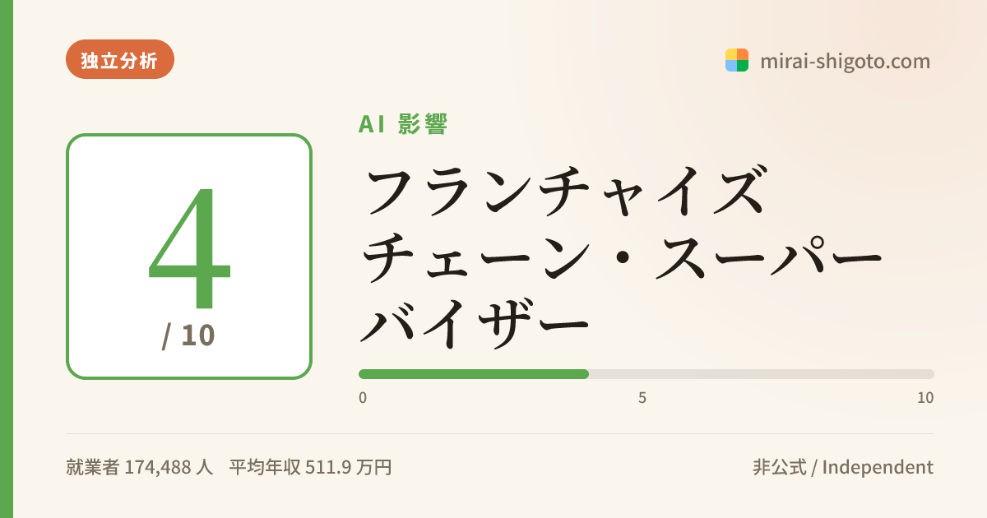
Task: Select the 独立分析 orange badge
Action: (120, 59)
